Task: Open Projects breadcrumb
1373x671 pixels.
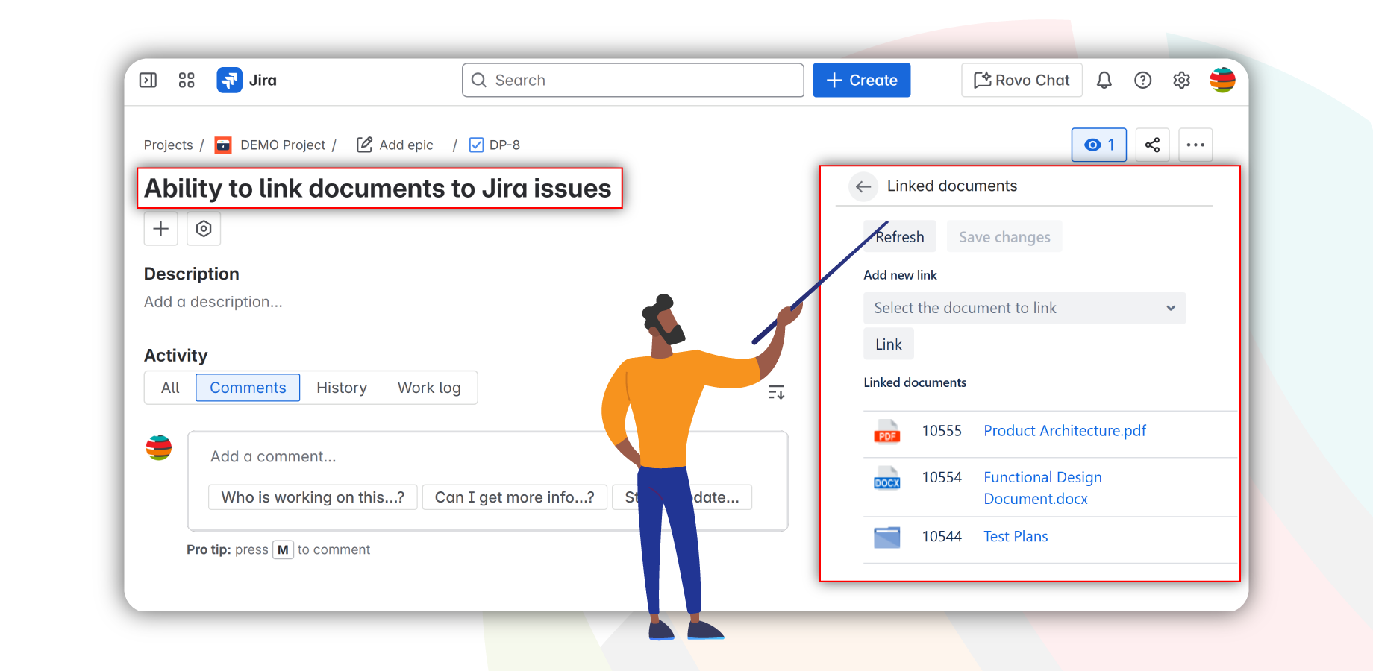Action: 168,145
